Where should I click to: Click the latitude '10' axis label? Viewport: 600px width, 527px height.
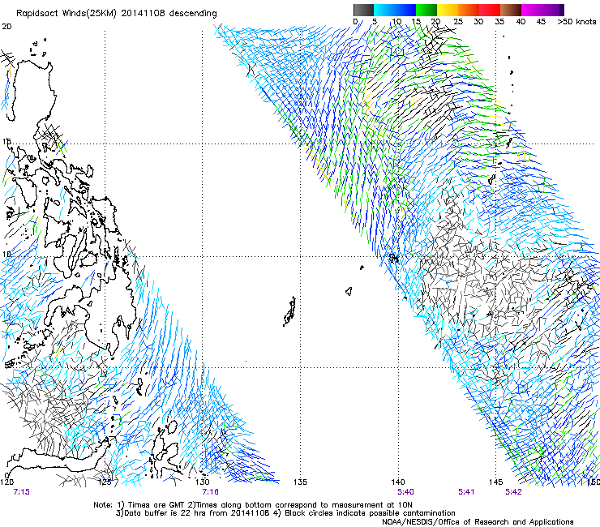pos(6,254)
